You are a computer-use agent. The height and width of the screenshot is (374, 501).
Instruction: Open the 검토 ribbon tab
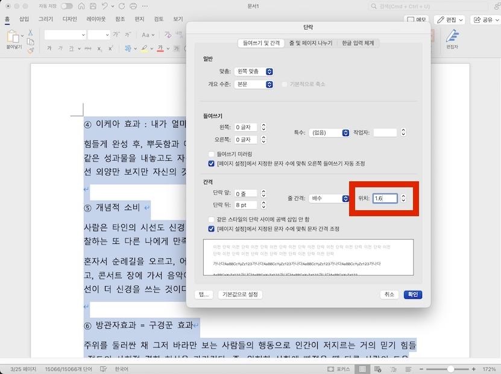click(x=159, y=19)
